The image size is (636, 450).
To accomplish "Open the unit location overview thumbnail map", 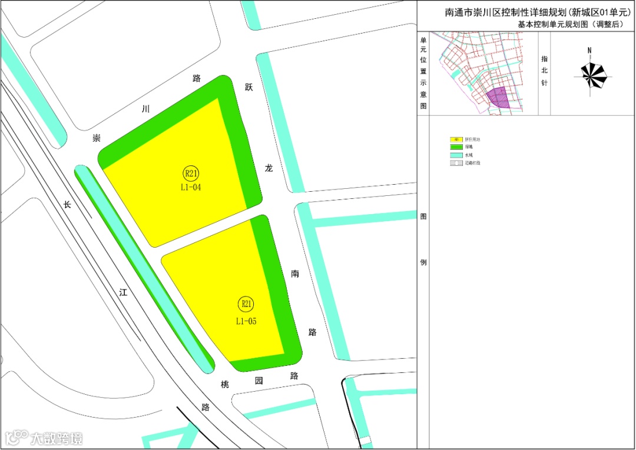I will coord(478,74).
